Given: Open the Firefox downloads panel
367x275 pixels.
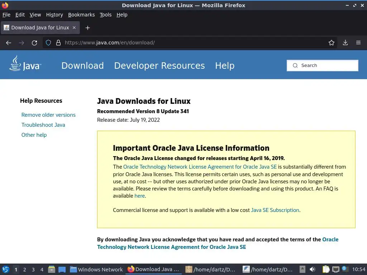Looking at the screenshot, I should click(345, 43).
